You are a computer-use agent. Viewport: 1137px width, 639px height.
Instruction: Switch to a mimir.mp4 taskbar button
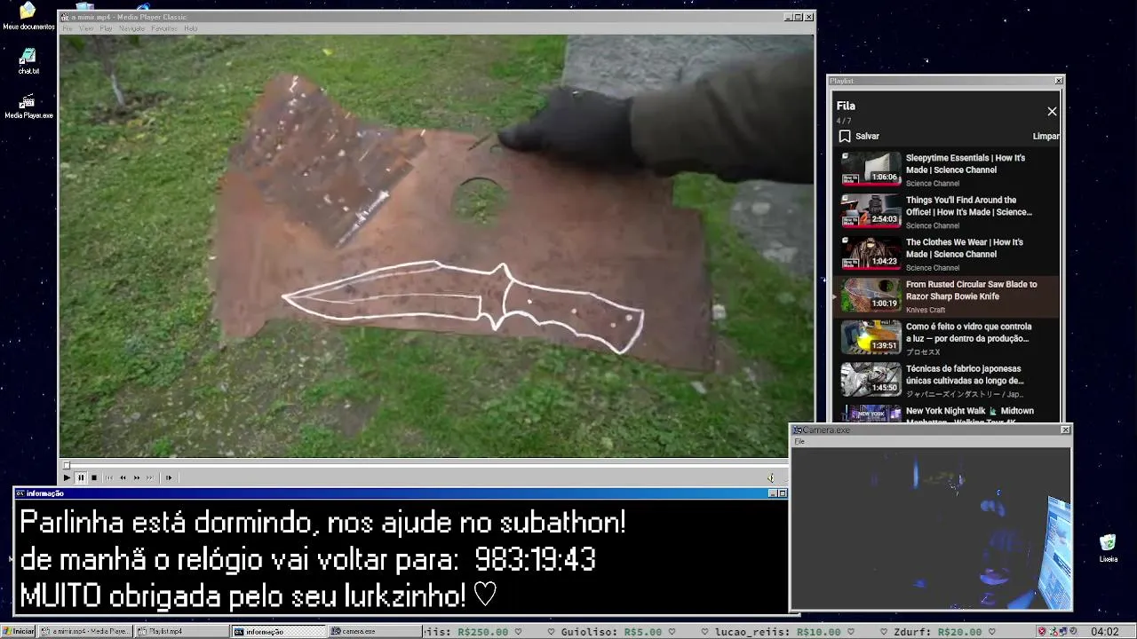[85, 632]
